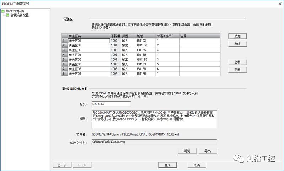This screenshot has height=171, width=284.
Task: Select the 智能设备配置 tree node
Action: [x=20, y=15]
